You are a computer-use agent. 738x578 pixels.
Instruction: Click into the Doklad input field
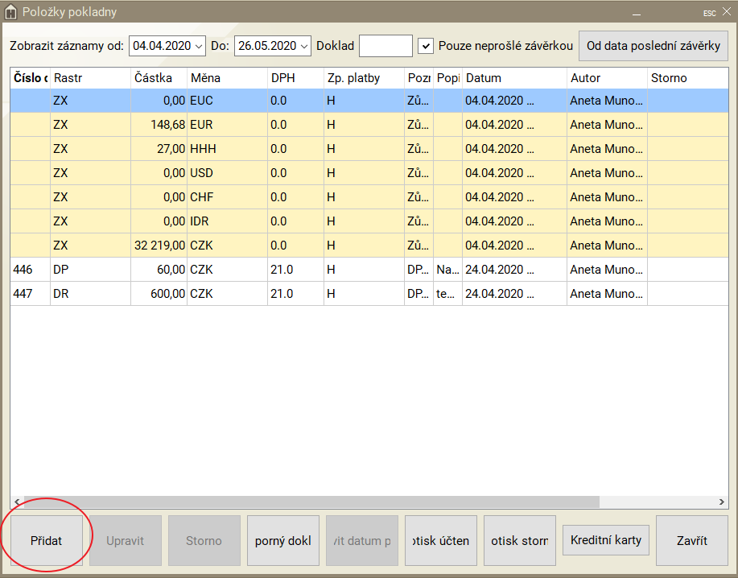click(385, 46)
